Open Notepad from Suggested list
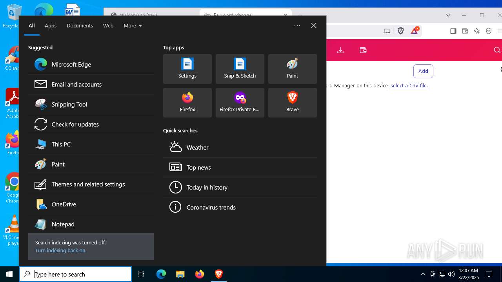This screenshot has width=502, height=282. pos(91,224)
